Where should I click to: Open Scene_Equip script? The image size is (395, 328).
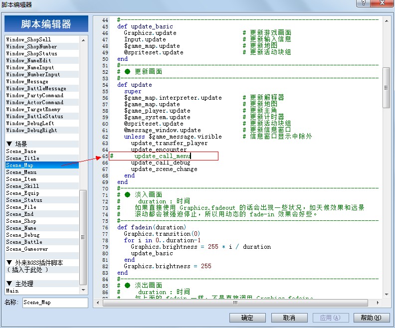tap(42, 193)
